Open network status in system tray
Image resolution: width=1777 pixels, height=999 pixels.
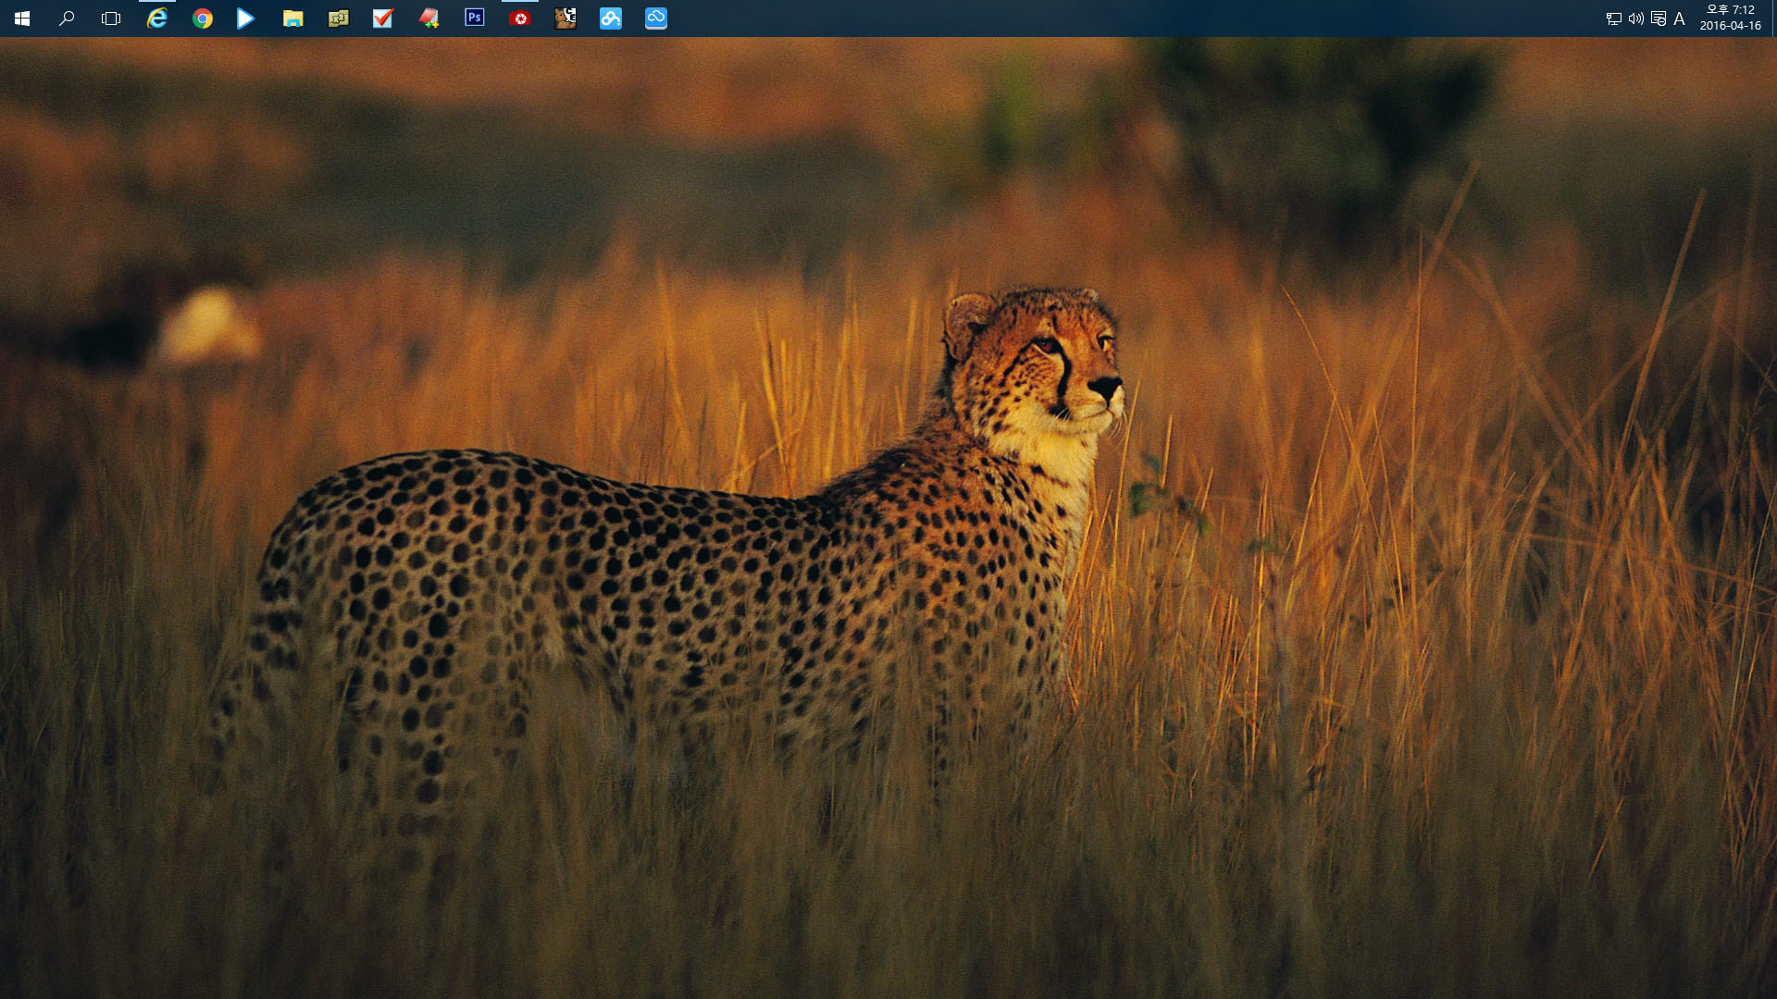[1614, 18]
